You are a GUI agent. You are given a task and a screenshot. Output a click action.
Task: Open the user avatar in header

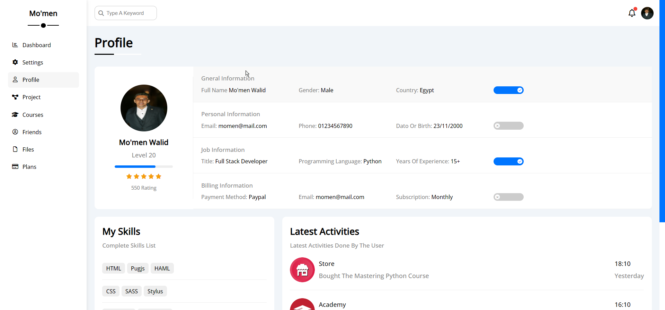(647, 13)
